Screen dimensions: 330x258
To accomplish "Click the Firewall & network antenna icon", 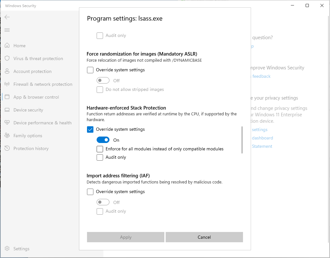I will click(7, 84).
